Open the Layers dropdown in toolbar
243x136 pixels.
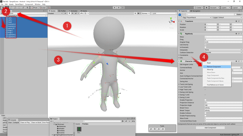tap(225, 8)
